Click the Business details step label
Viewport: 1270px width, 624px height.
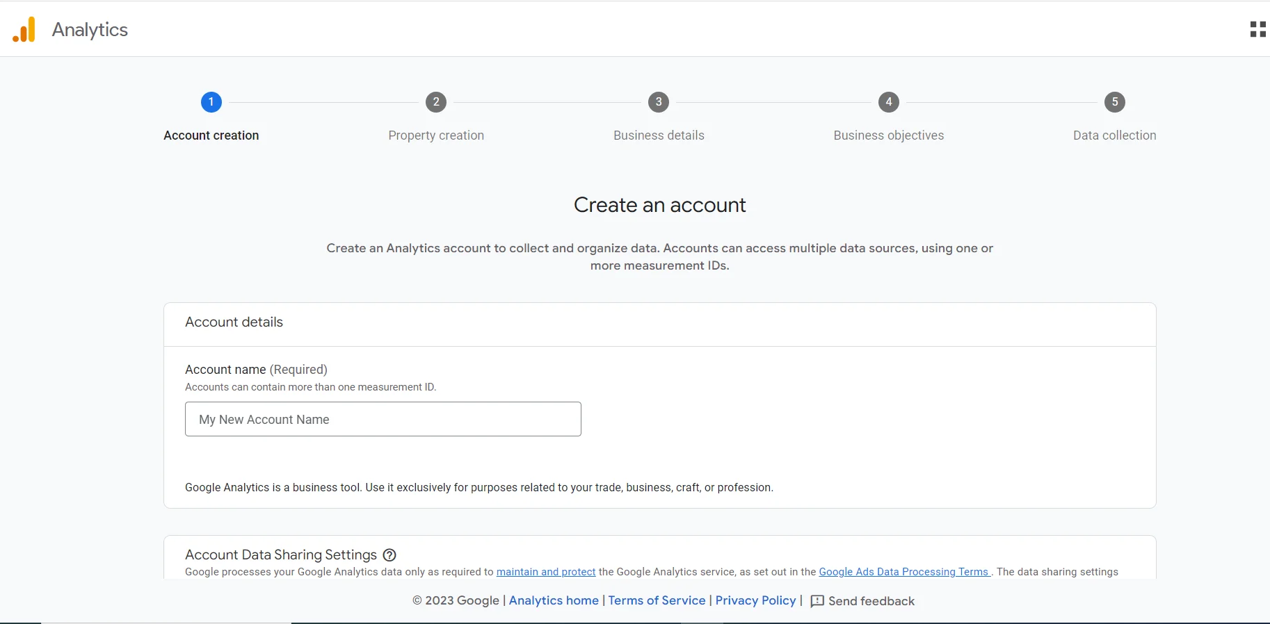[x=659, y=136]
